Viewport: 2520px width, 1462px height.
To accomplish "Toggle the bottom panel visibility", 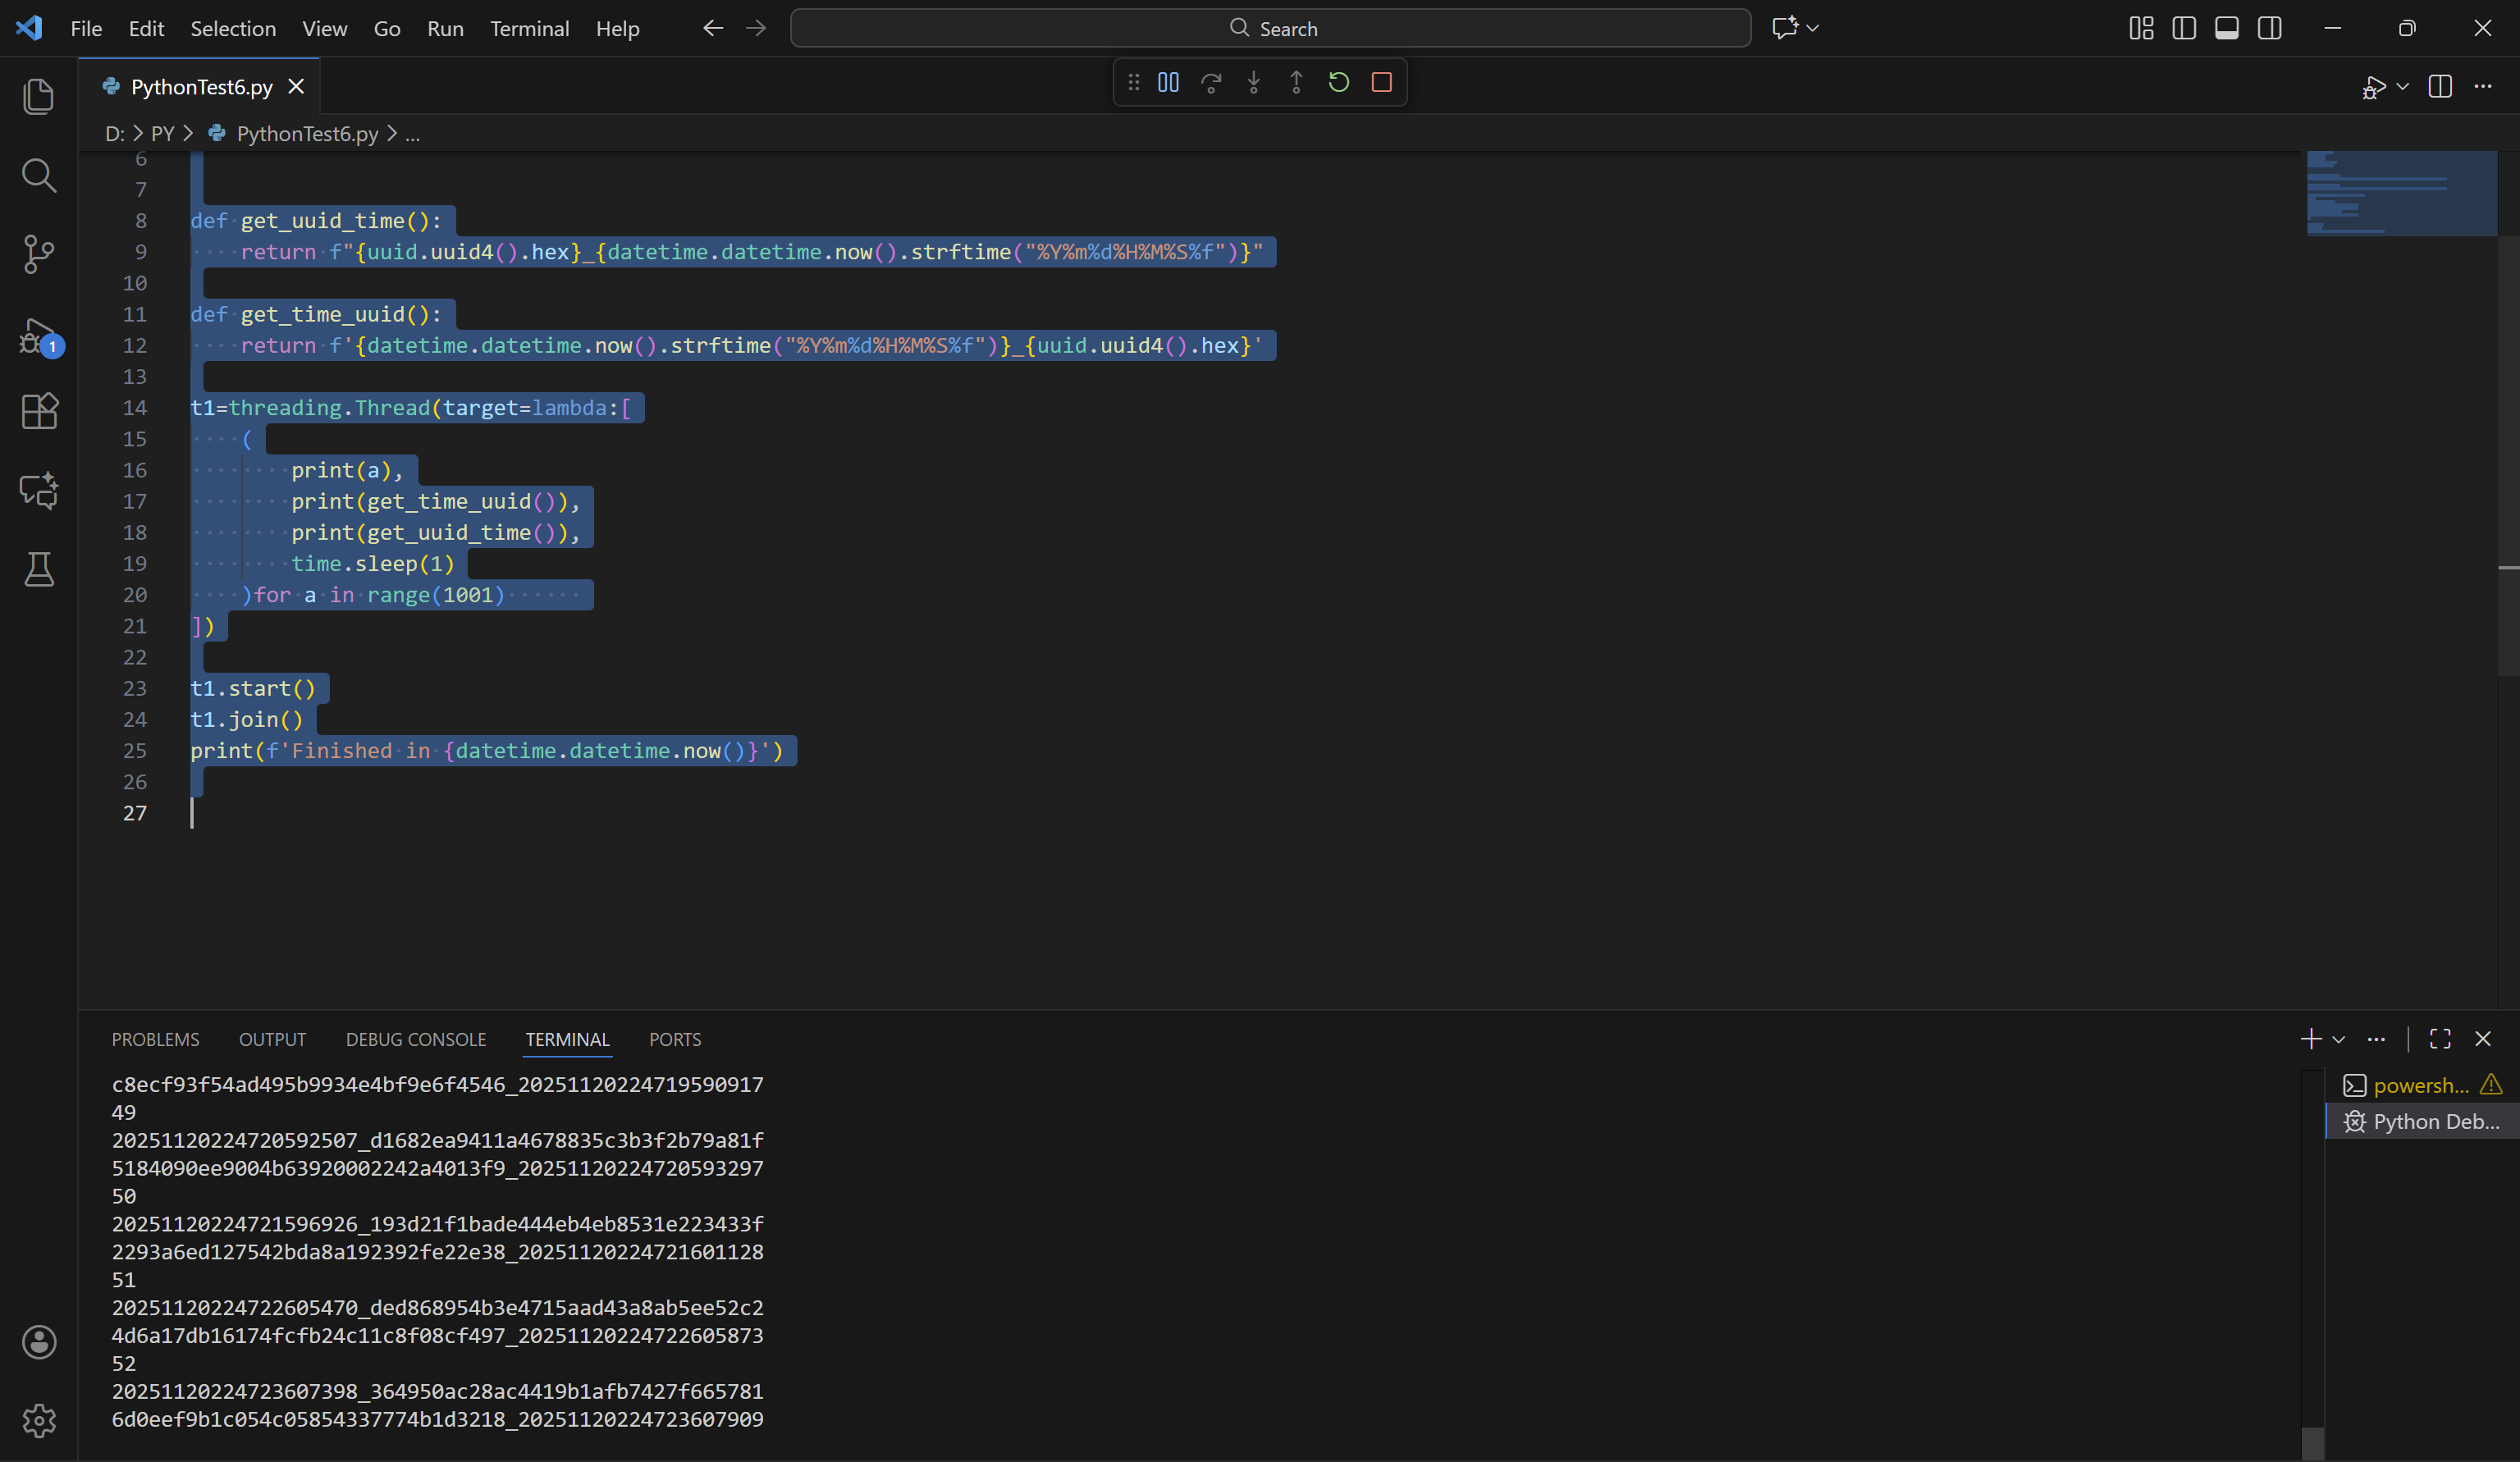I will pos(2227,28).
